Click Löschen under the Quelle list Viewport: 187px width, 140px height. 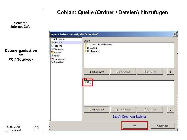150,72
